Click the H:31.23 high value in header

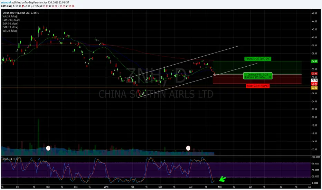tap(53, 6)
